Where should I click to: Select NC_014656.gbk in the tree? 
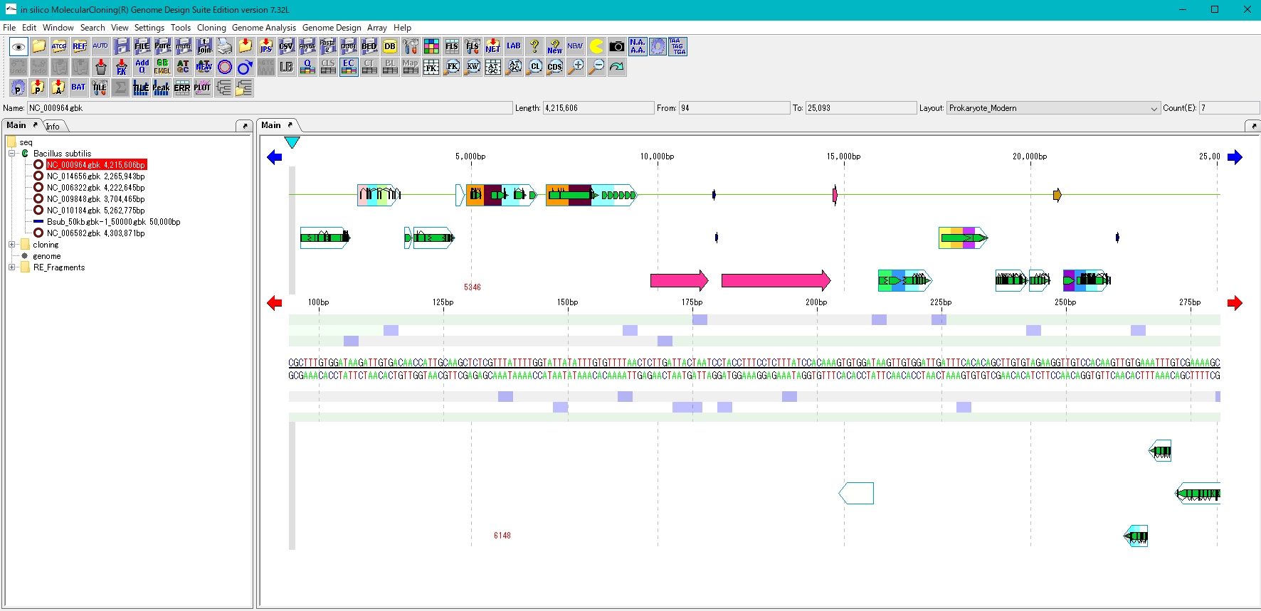point(95,176)
